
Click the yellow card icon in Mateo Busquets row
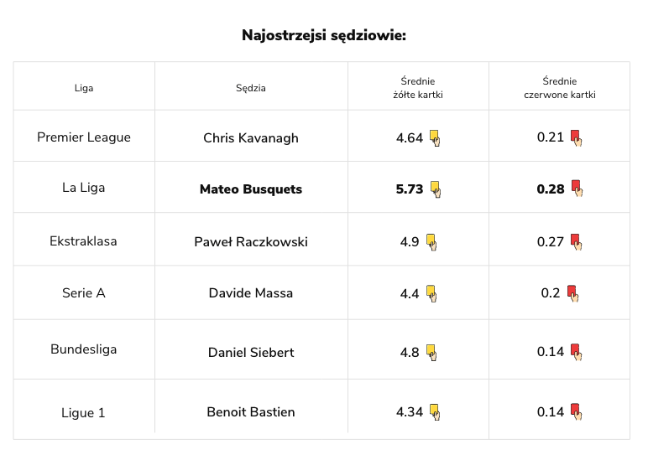[x=435, y=189]
